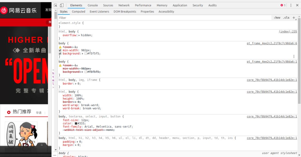This screenshot has height=157, width=301.
Task: Expand overflow: hidden shorthand arrow
Action: 79,35
